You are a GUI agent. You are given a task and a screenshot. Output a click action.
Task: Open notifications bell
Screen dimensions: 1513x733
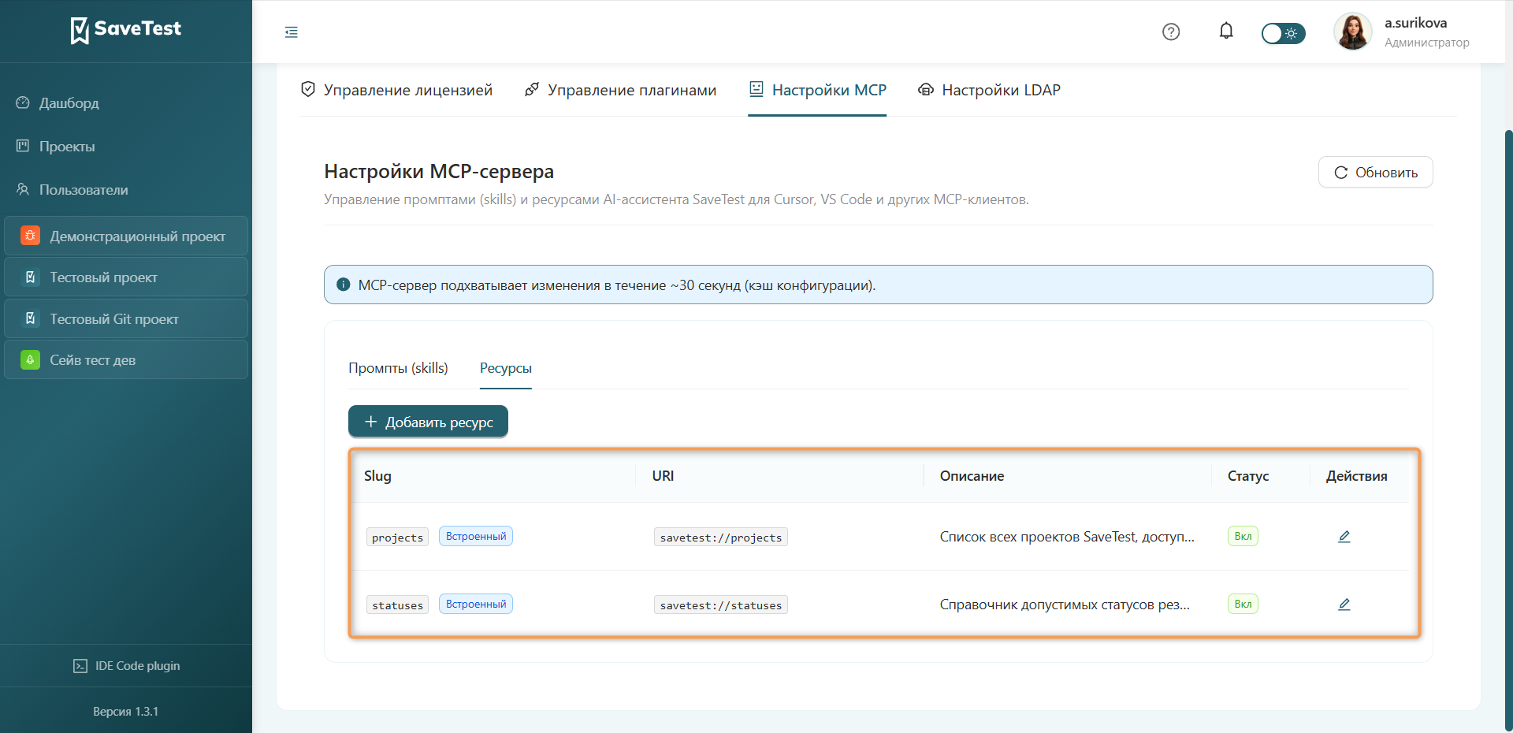(x=1226, y=32)
